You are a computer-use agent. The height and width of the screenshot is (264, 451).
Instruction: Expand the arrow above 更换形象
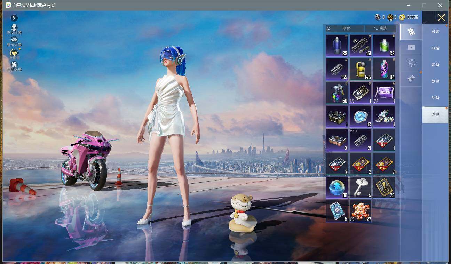pyautogui.click(x=14, y=18)
